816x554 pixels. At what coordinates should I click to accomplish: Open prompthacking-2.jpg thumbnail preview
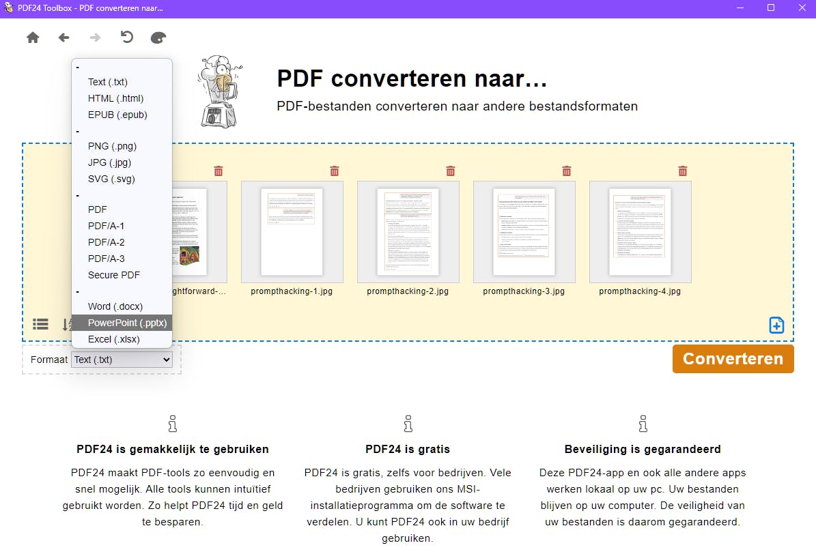[408, 232]
